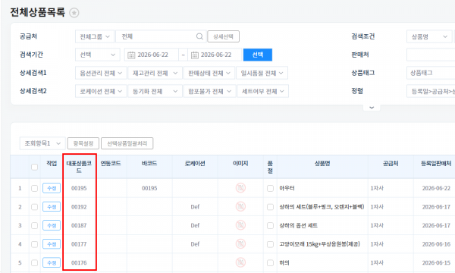Open the start date calendar icon
455x273 pixels.
pyautogui.click(x=131, y=55)
